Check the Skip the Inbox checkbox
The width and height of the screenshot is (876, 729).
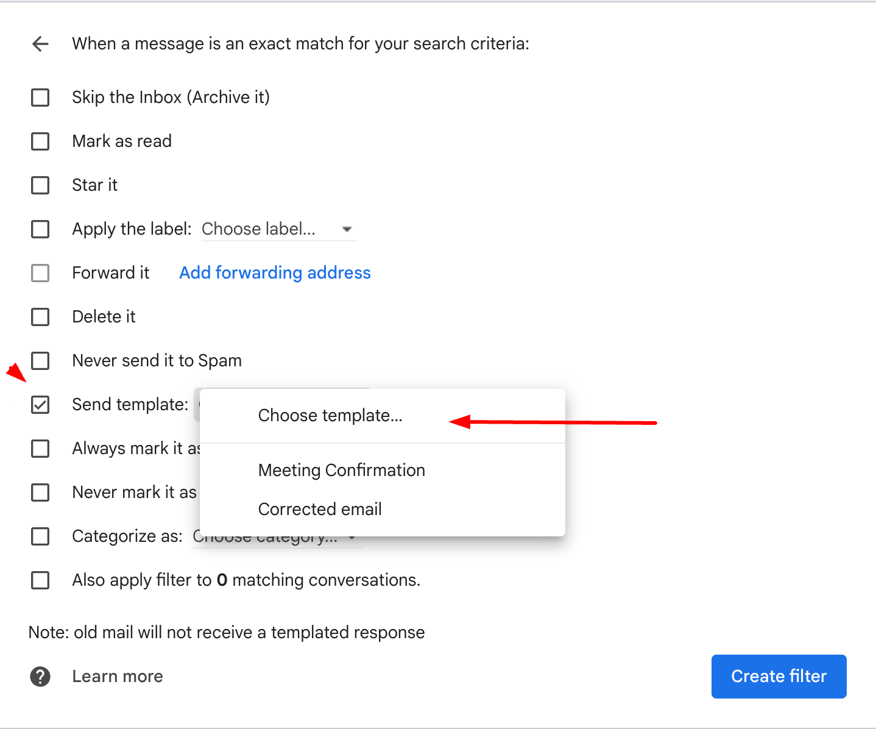click(x=40, y=98)
